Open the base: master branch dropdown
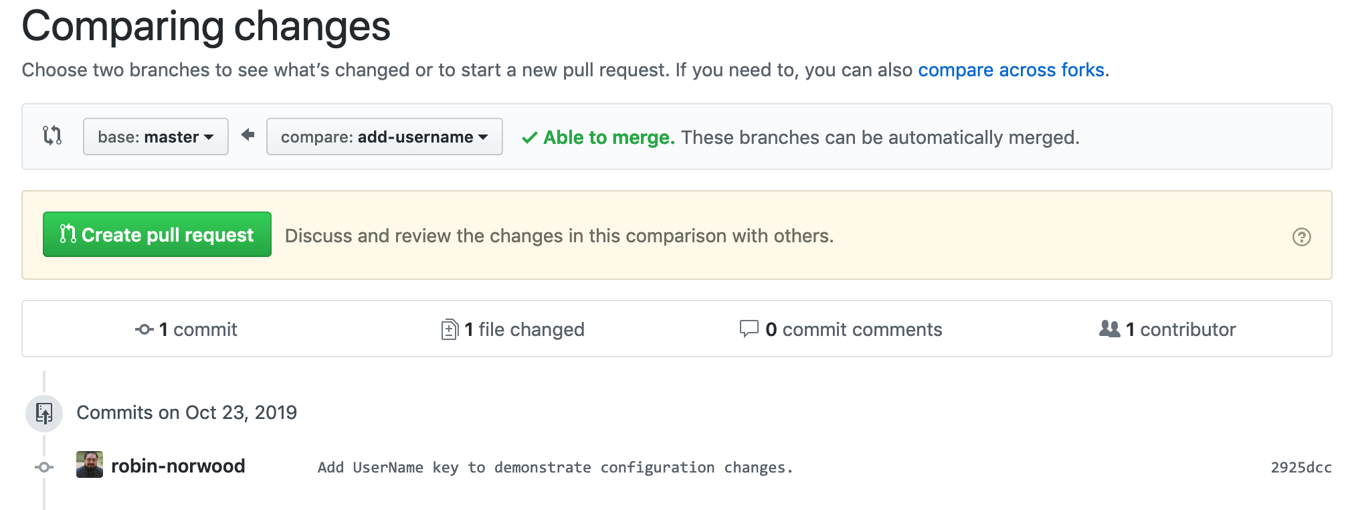Viewport: 1354px width, 510px height. pos(155,137)
